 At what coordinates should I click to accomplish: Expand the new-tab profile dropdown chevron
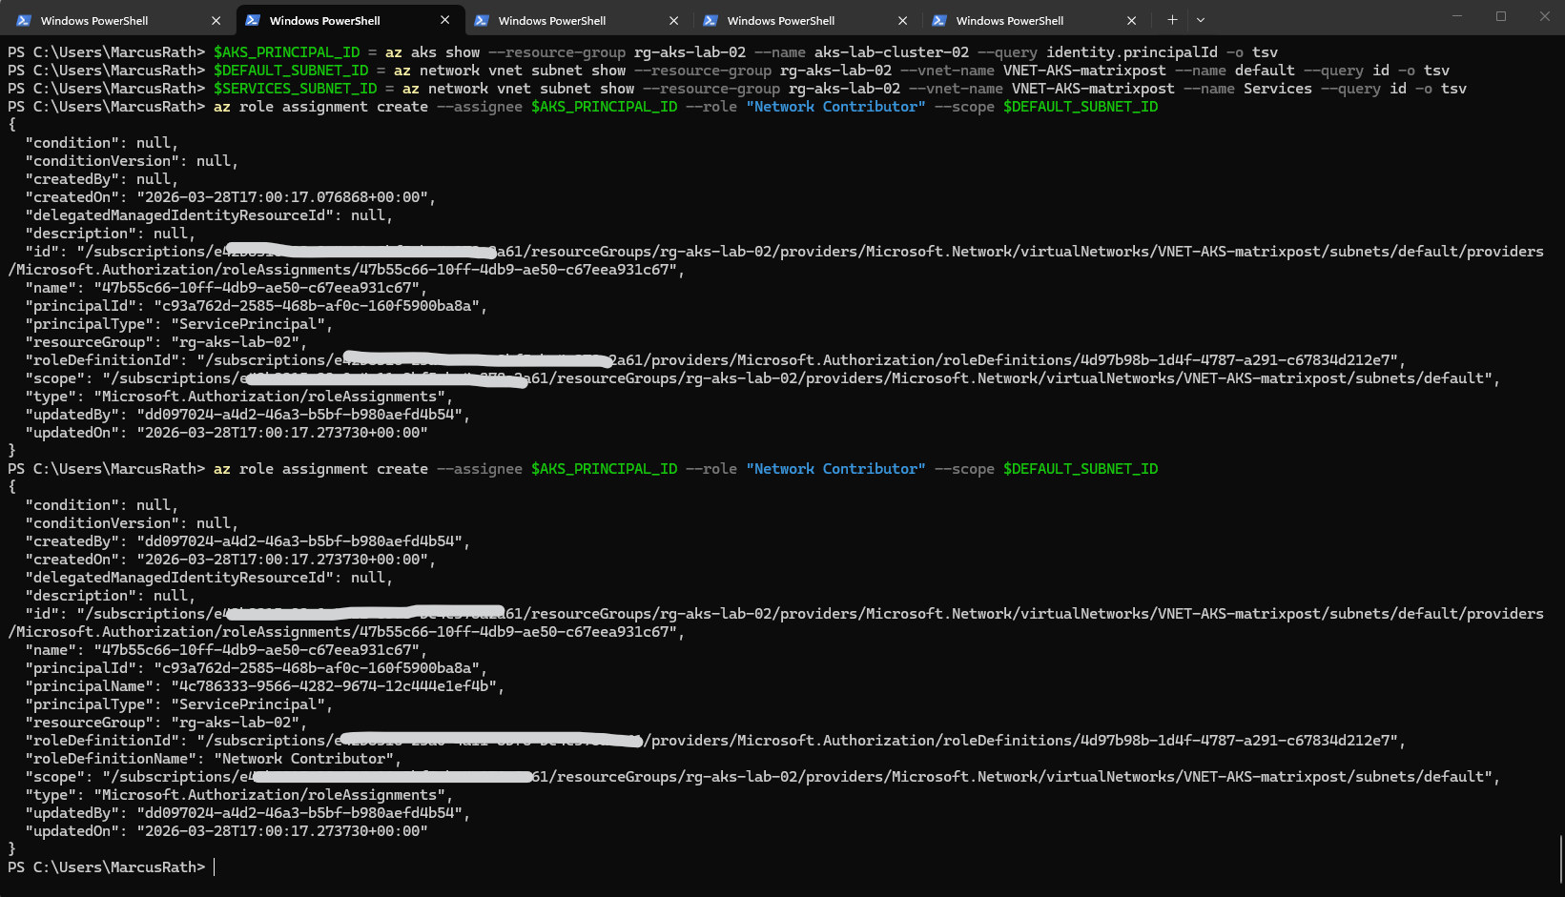1201,20
